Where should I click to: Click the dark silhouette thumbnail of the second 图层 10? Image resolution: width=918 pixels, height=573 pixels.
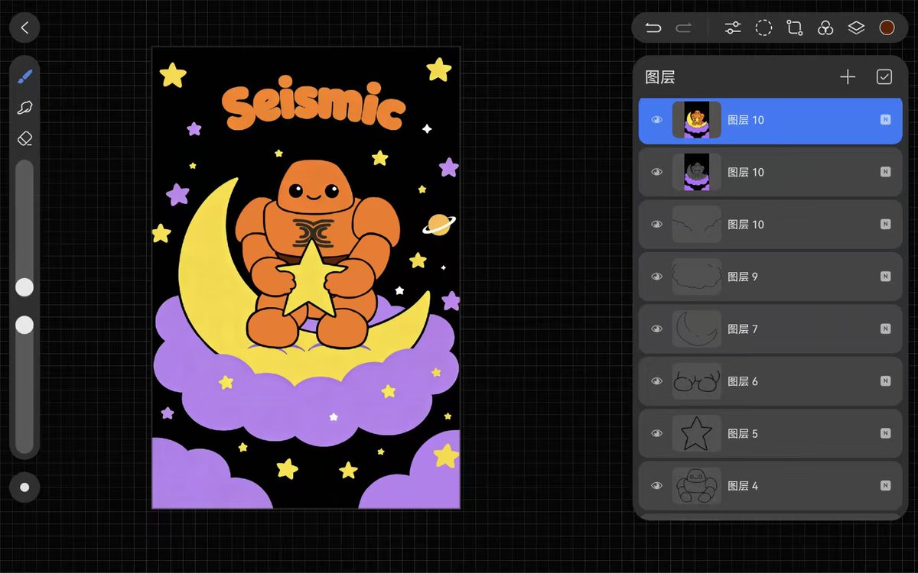[x=697, y=172]
